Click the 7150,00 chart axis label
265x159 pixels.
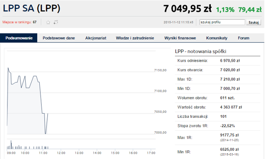(x=160, y=70)
